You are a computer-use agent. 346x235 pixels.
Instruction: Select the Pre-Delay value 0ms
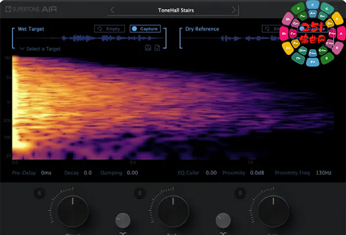point(46,173)
